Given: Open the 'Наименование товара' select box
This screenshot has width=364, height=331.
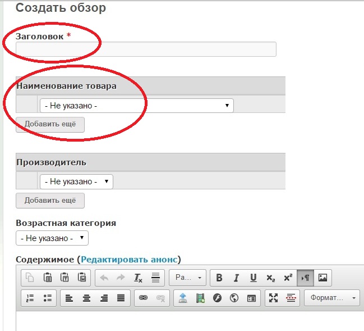Looking at the screenshot, I should [x=136, y=106].
